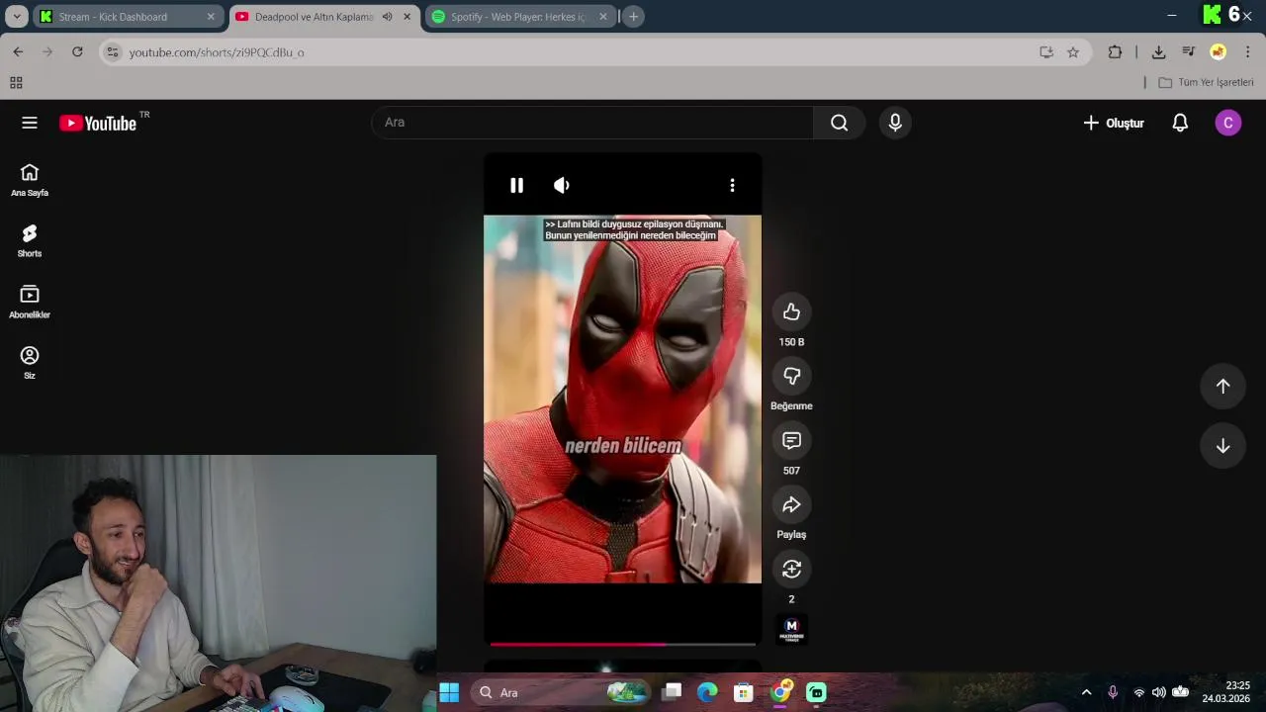
Task: Open Task View on the taskbar
Action: pos(672,692)
